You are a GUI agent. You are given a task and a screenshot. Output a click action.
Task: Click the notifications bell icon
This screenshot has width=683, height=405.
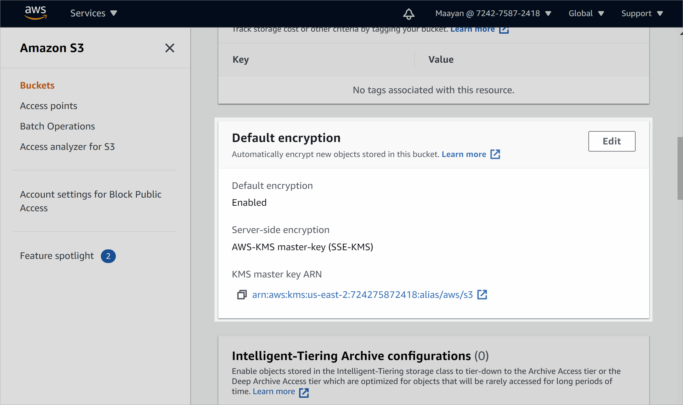pos(408,13)
